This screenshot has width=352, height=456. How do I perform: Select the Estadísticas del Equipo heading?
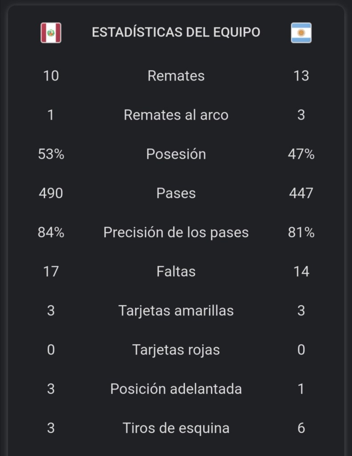(176, 33)
